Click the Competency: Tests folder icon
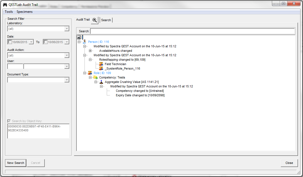This screenshot has height=177, width=303. pyautogui.click(x=95, y=77)
